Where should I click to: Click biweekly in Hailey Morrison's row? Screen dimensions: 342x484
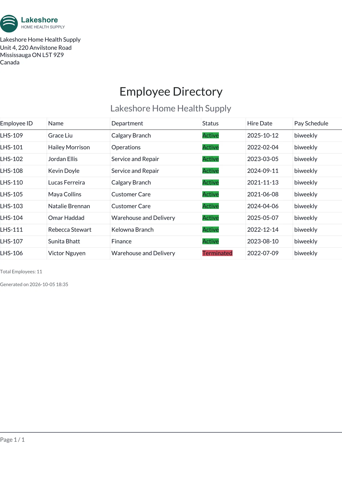point(306,147)
